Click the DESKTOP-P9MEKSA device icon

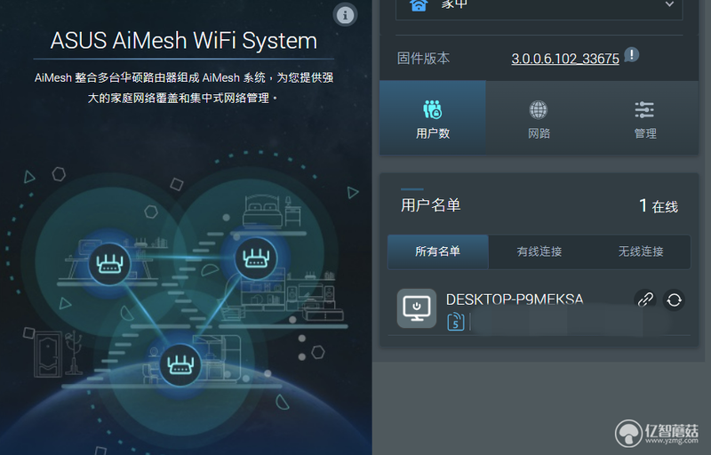[417, 308]
